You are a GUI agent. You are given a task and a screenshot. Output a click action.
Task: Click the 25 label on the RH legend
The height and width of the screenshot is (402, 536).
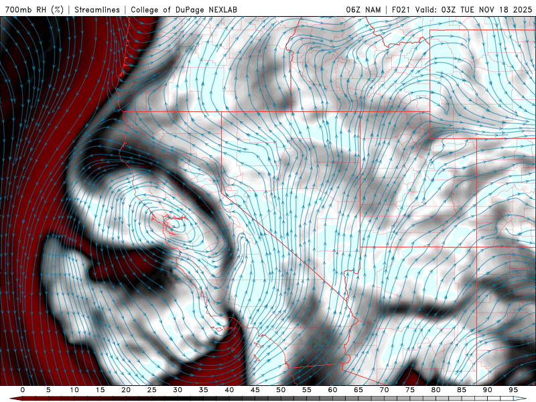pyautogui.click(x=152, y=390)
